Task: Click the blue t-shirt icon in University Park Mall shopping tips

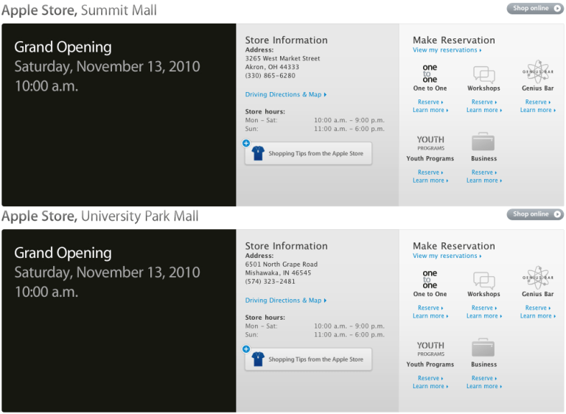Action: [258, 359]
